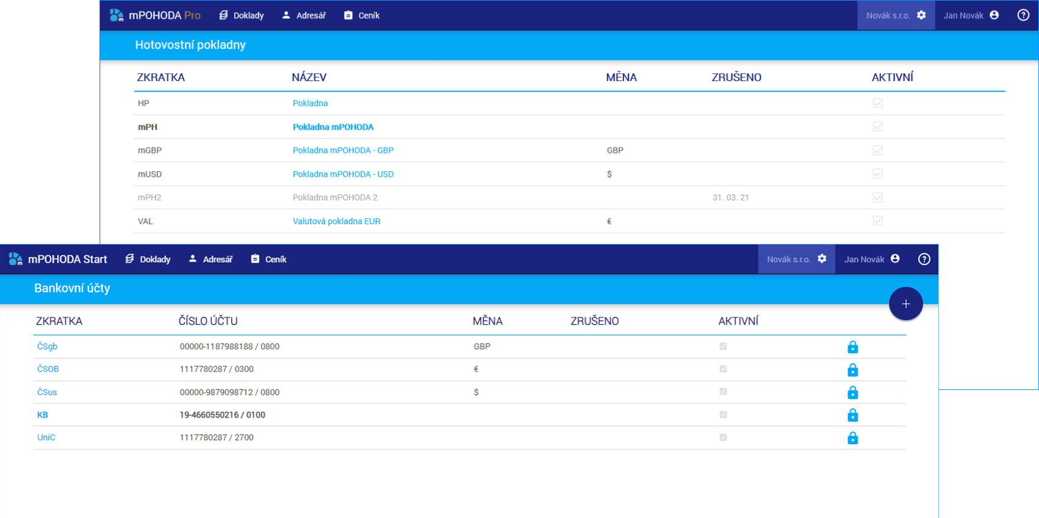Click account number 1117780287 / 2700

point(217,437)
